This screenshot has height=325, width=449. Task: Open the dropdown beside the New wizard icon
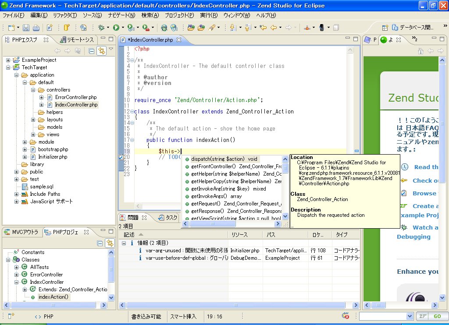point(18,28)
